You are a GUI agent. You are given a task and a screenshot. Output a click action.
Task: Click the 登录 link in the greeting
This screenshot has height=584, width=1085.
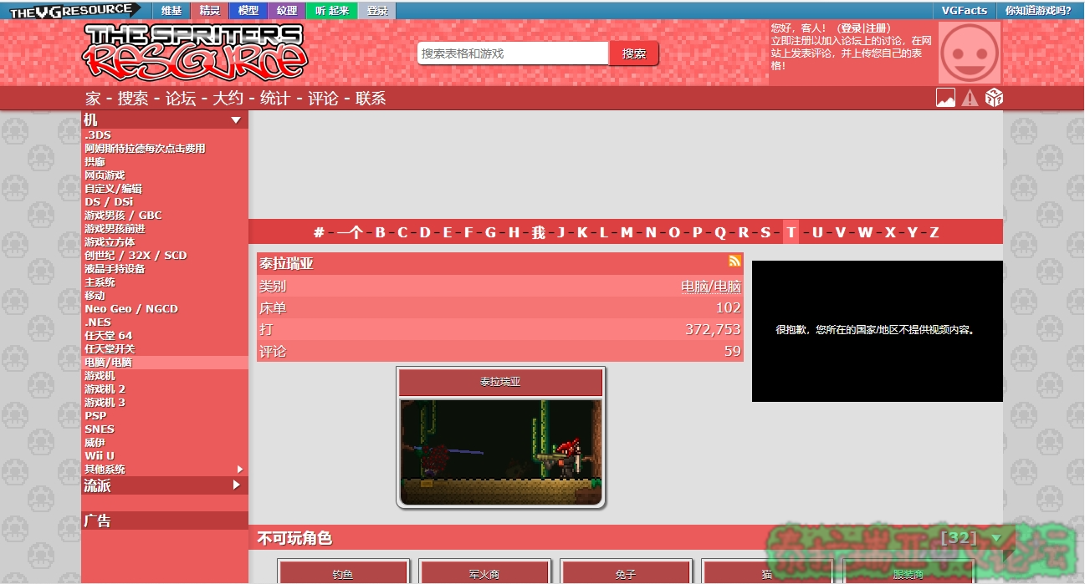coord(852,28)
